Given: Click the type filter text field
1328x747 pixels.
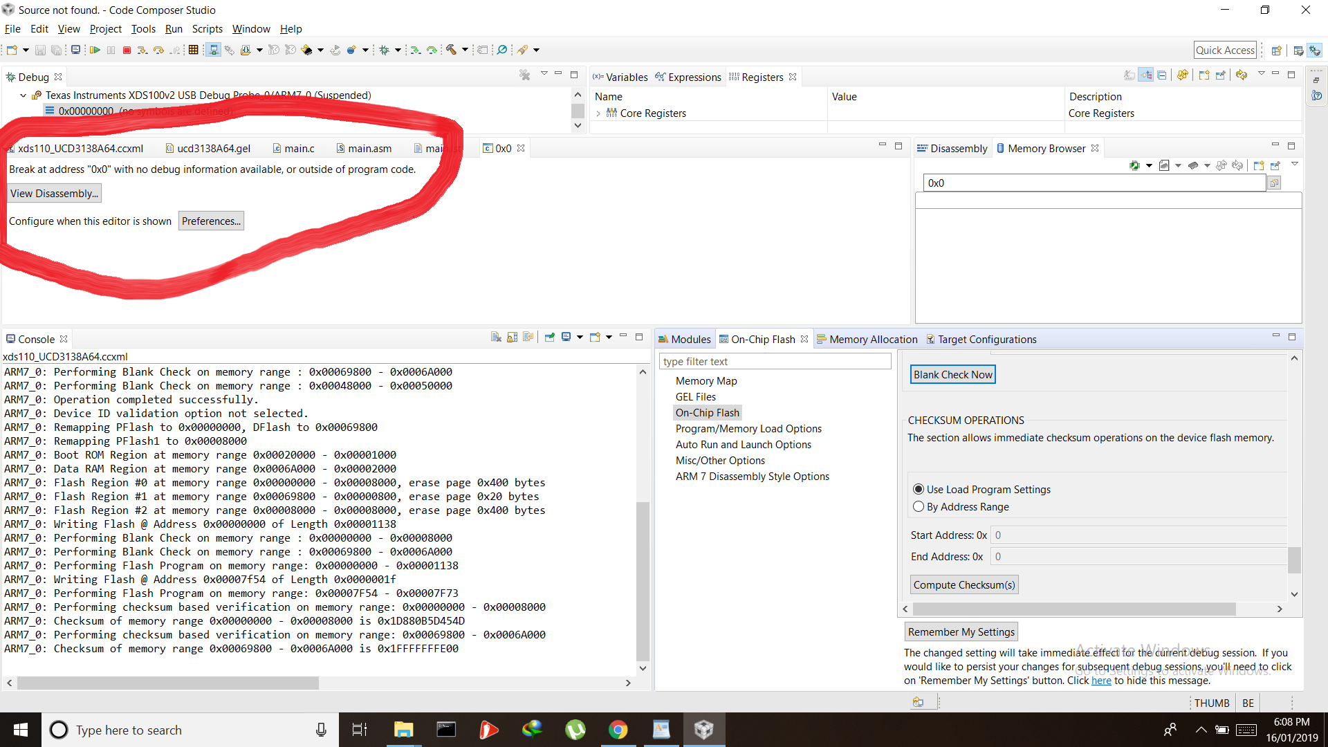Looking at the screenshot, I should 775,361.
